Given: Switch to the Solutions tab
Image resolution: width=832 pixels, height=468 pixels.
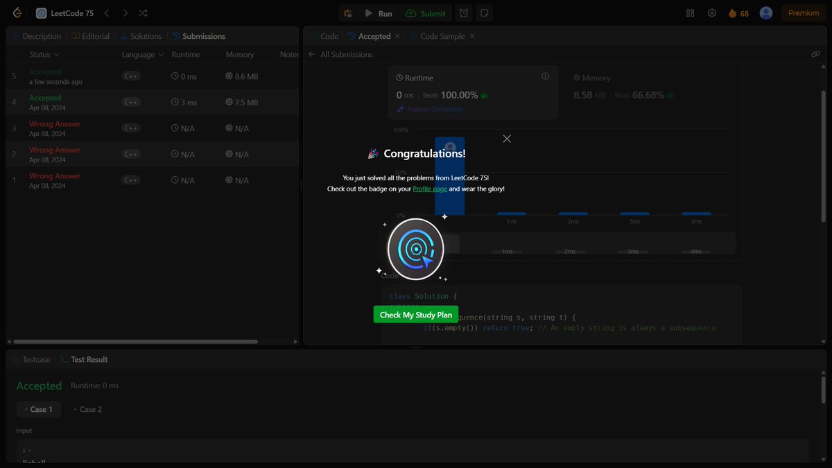Looking at the screenshot, I should [x=141, y=36].
